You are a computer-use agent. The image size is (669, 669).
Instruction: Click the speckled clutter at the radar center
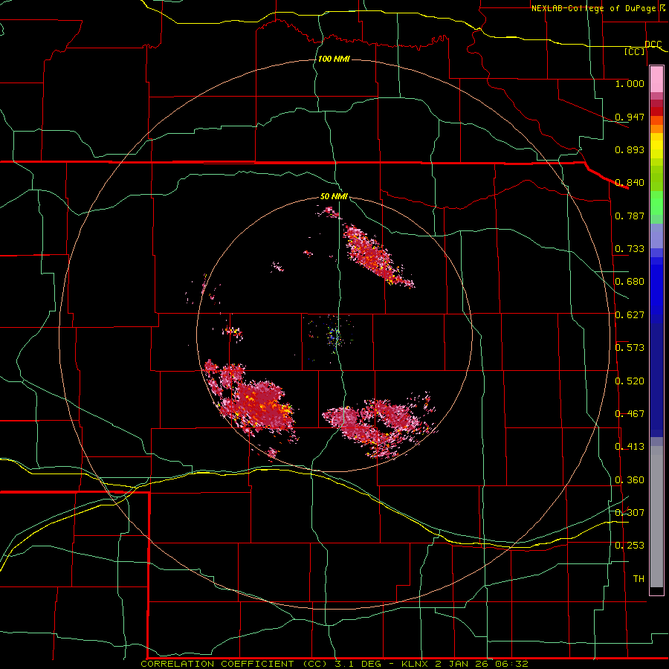(334, 335)
